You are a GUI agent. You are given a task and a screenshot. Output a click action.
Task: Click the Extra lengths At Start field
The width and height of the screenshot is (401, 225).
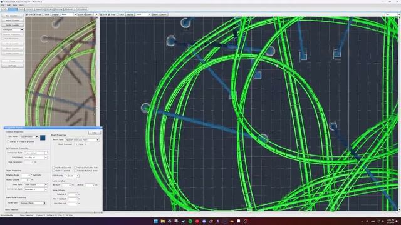pyautogui.click(x=66, y=185)
